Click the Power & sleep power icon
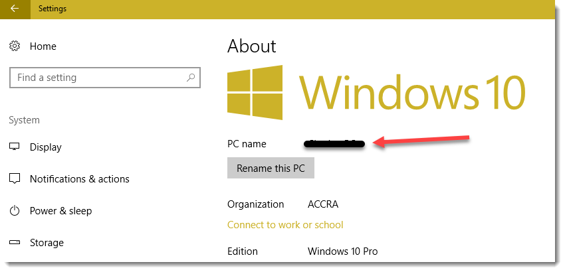The width and height of the screenshot is (565, 272). (x=15, y=210)
